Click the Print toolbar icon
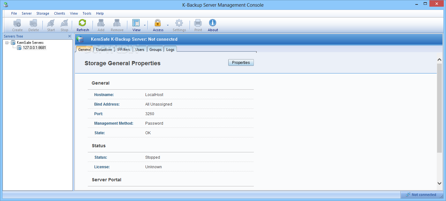The width and height of the screenshot is (446, 201). tap(198, 23)
